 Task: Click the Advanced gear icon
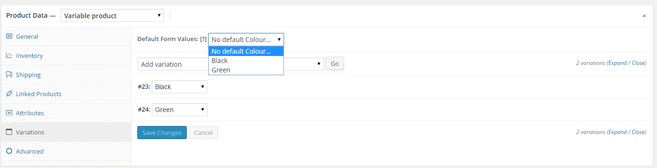(9, 151)
